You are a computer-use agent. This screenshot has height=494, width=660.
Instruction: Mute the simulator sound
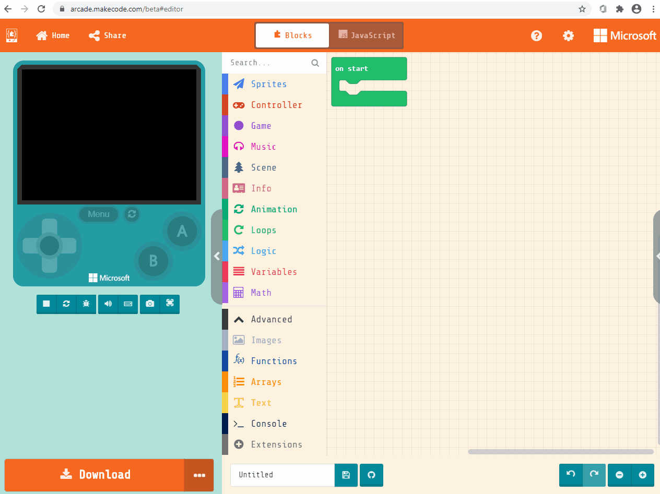(x=108, y=304)
